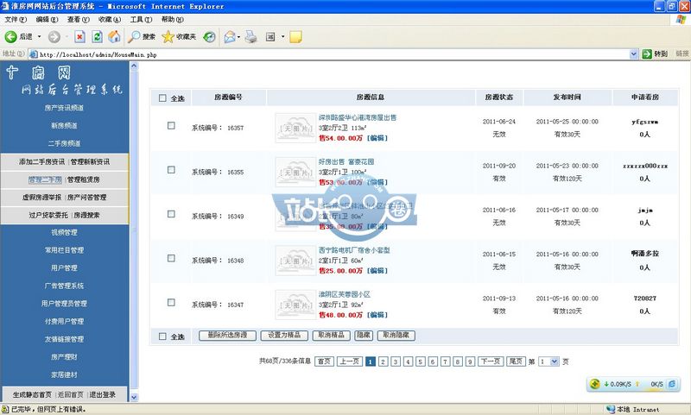
Task: Click the green Go arrow button
Action: pyautogui.click(x=647, y=54)
